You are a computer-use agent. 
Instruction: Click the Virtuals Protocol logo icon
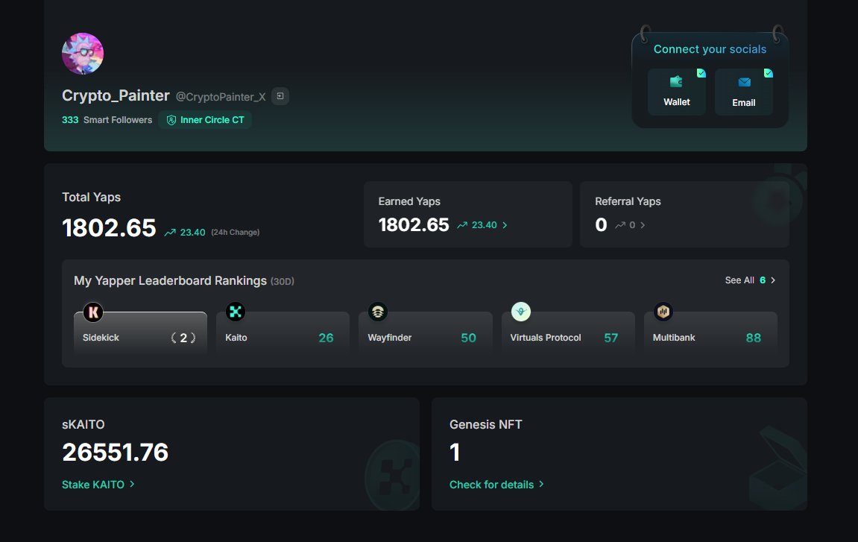521,312
